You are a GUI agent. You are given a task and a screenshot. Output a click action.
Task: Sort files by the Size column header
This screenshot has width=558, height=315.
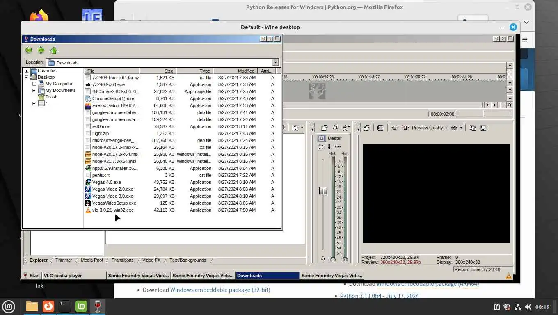158,71
